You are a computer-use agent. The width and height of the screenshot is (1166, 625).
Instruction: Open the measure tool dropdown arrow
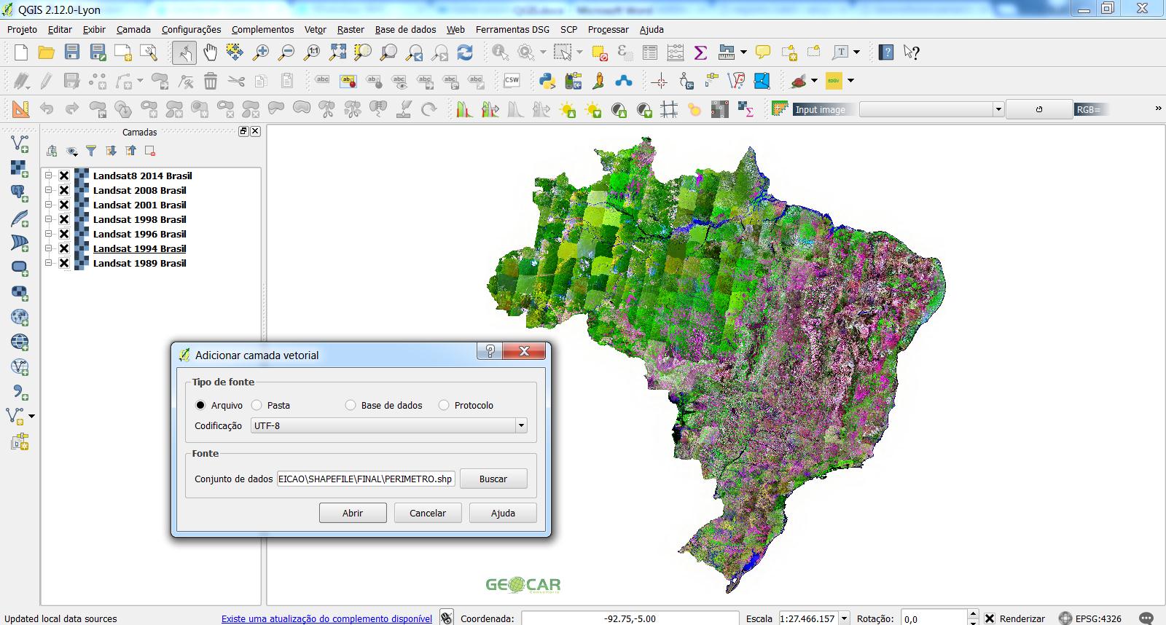click(743, 52)
